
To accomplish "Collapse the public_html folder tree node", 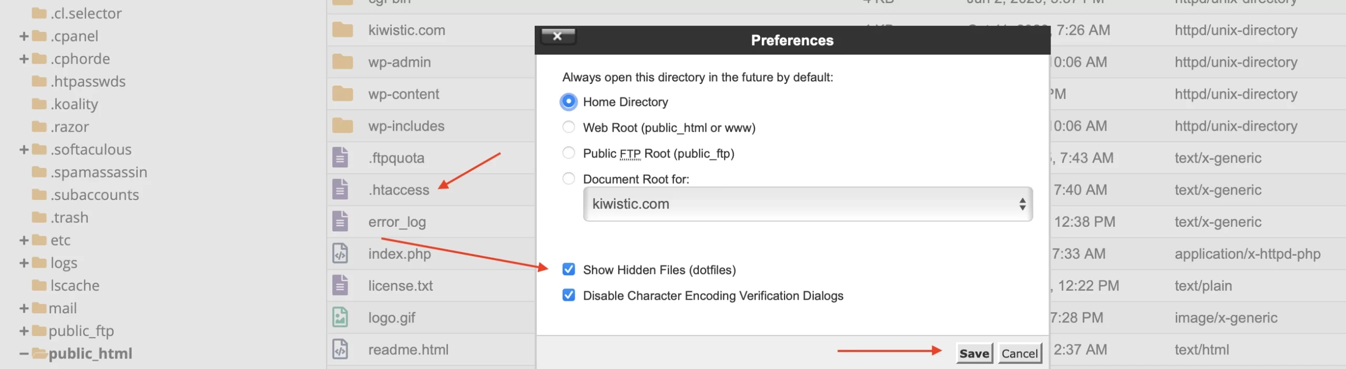I will click(24, 354).
